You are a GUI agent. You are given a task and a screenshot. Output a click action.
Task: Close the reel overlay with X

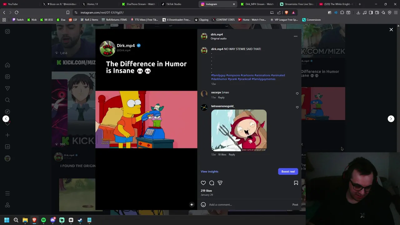[391, 30]
